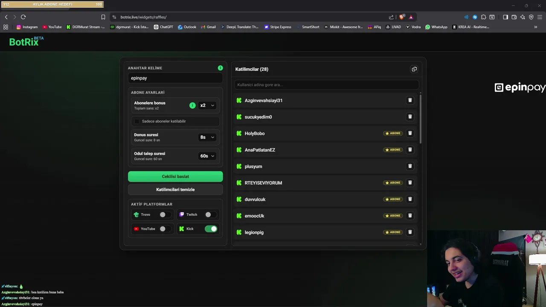Delete plusyum from participants
The width and height of the screenshot is (546, 307).
pyautogui.click(x=410, y=166)
